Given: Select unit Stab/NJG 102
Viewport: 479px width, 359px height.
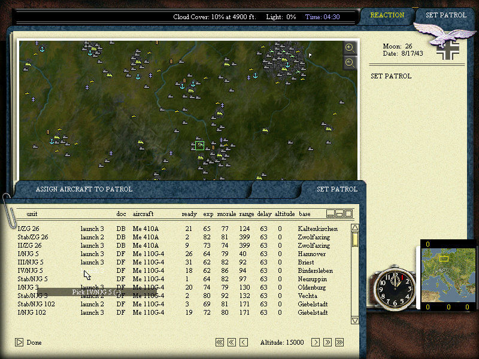Looking at the screenshot, I should [36, 304].
